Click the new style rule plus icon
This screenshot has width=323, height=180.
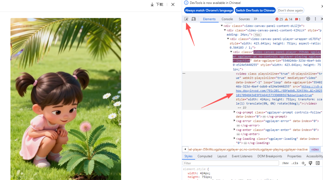point(303,163)
